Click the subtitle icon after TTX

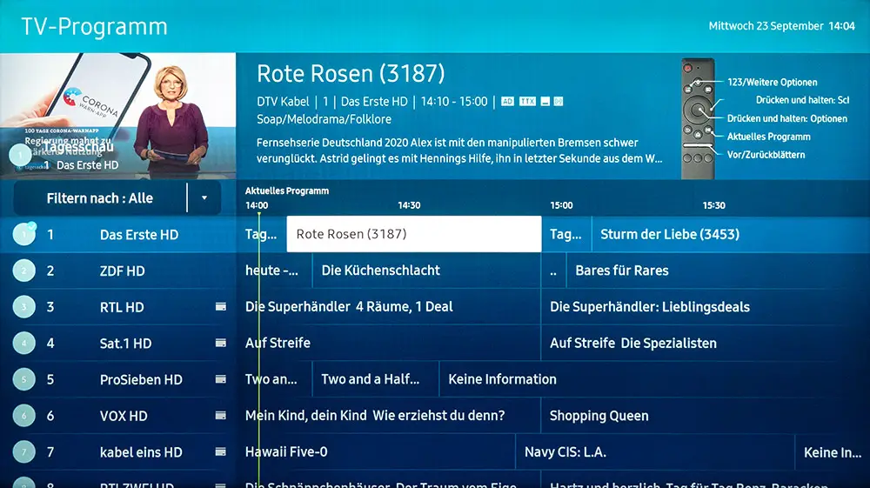click(x=545, y=102)
